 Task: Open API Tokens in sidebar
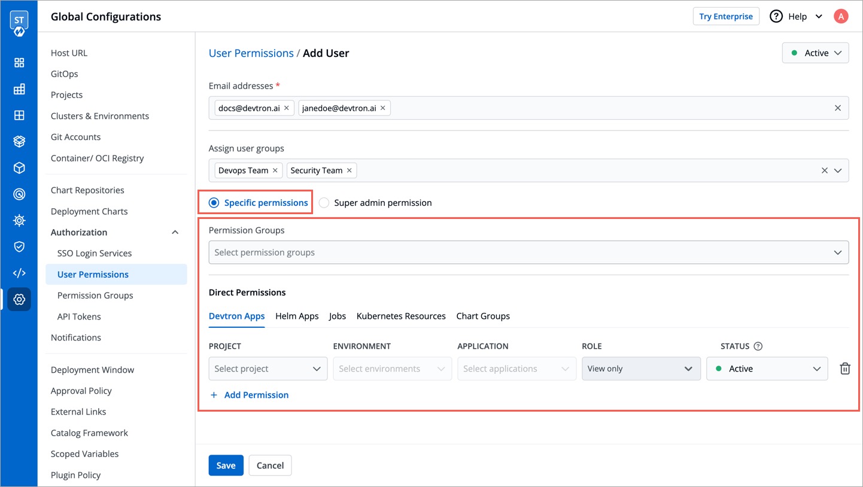79,316
